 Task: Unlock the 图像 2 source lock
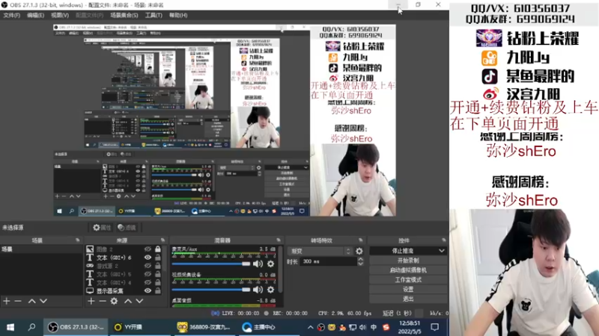click(x=158, y=249)
